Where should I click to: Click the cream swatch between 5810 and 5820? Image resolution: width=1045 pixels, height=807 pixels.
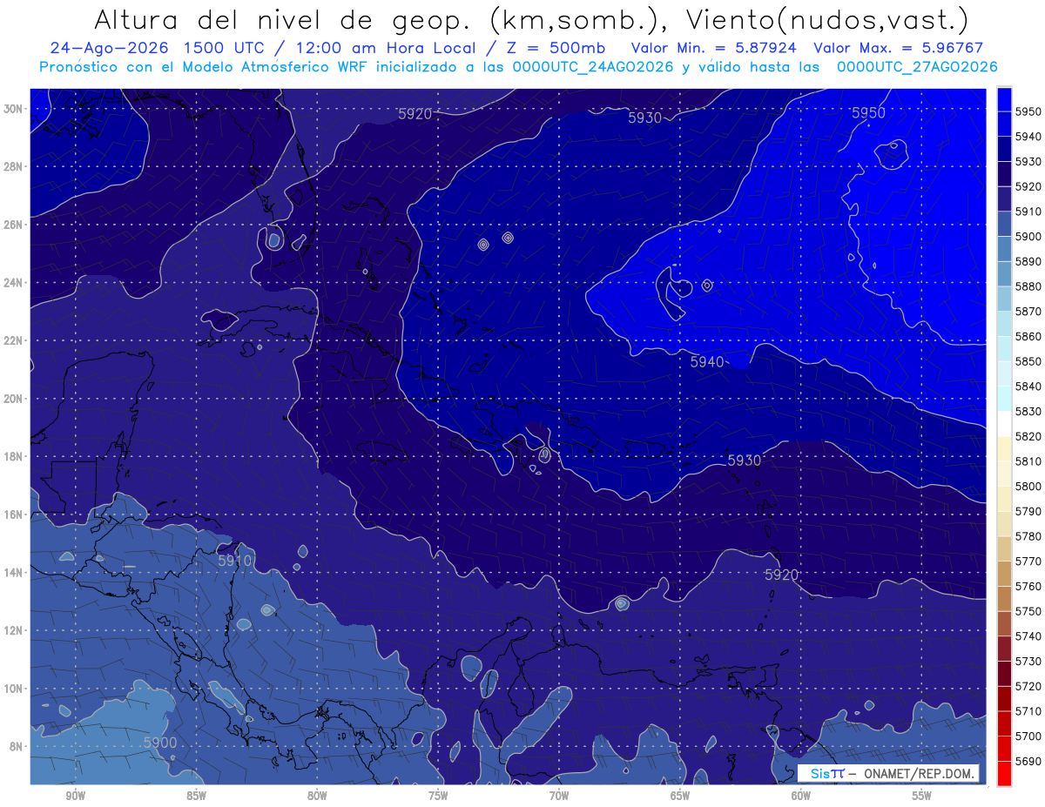tap(1004, 448)
